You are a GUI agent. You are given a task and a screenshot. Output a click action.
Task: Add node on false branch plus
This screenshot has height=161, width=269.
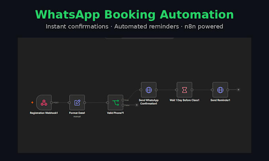(x=137, y=105)
